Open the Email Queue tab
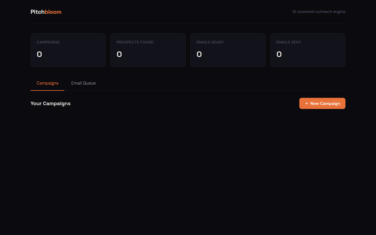376x235 pixels. point(83,83)
